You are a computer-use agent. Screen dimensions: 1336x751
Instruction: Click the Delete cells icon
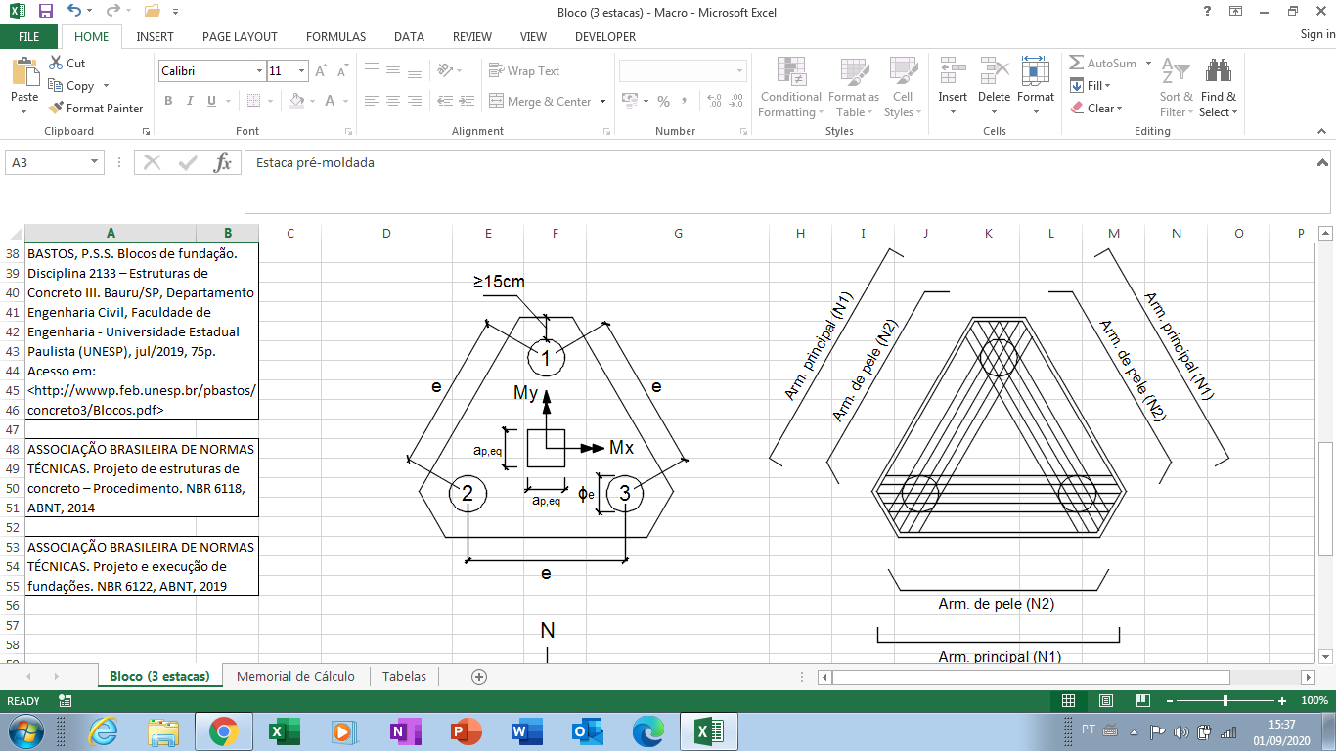[994, 72]
